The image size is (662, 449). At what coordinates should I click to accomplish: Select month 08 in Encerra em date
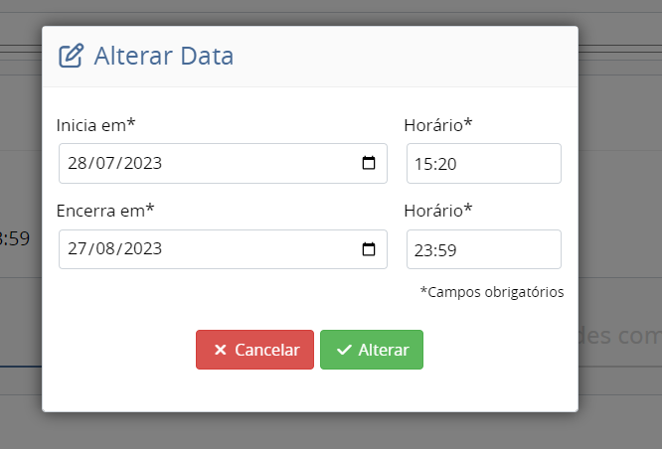(x=103, y=250)
